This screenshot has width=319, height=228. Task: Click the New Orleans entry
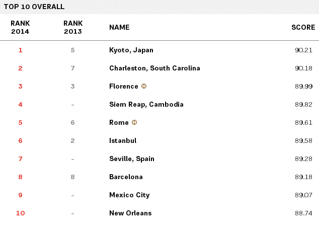point(130,213)
